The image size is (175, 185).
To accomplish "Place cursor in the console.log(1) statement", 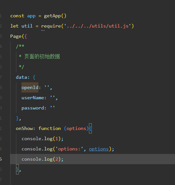I will coord(43,139).
